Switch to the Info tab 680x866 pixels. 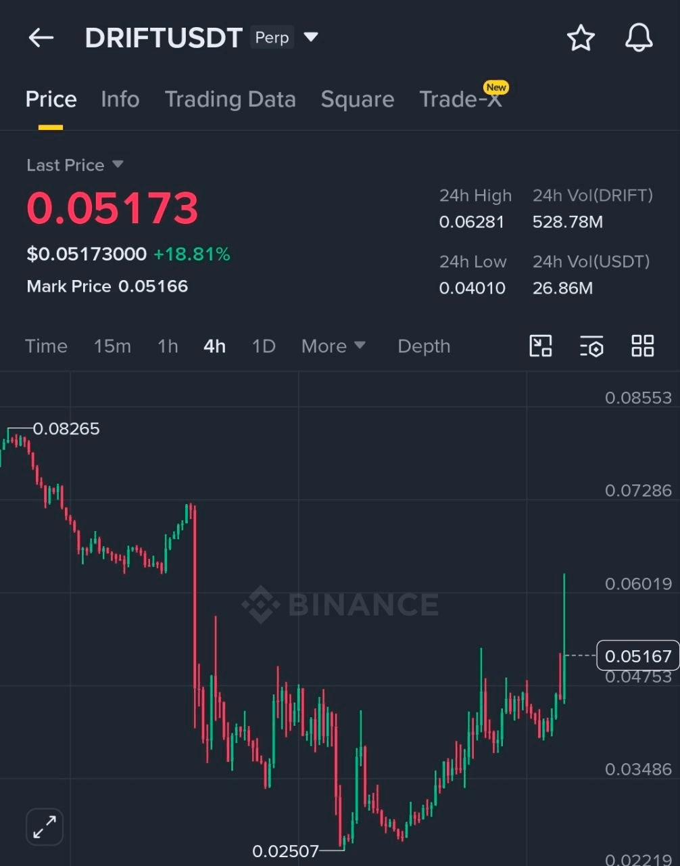(120, 99)
